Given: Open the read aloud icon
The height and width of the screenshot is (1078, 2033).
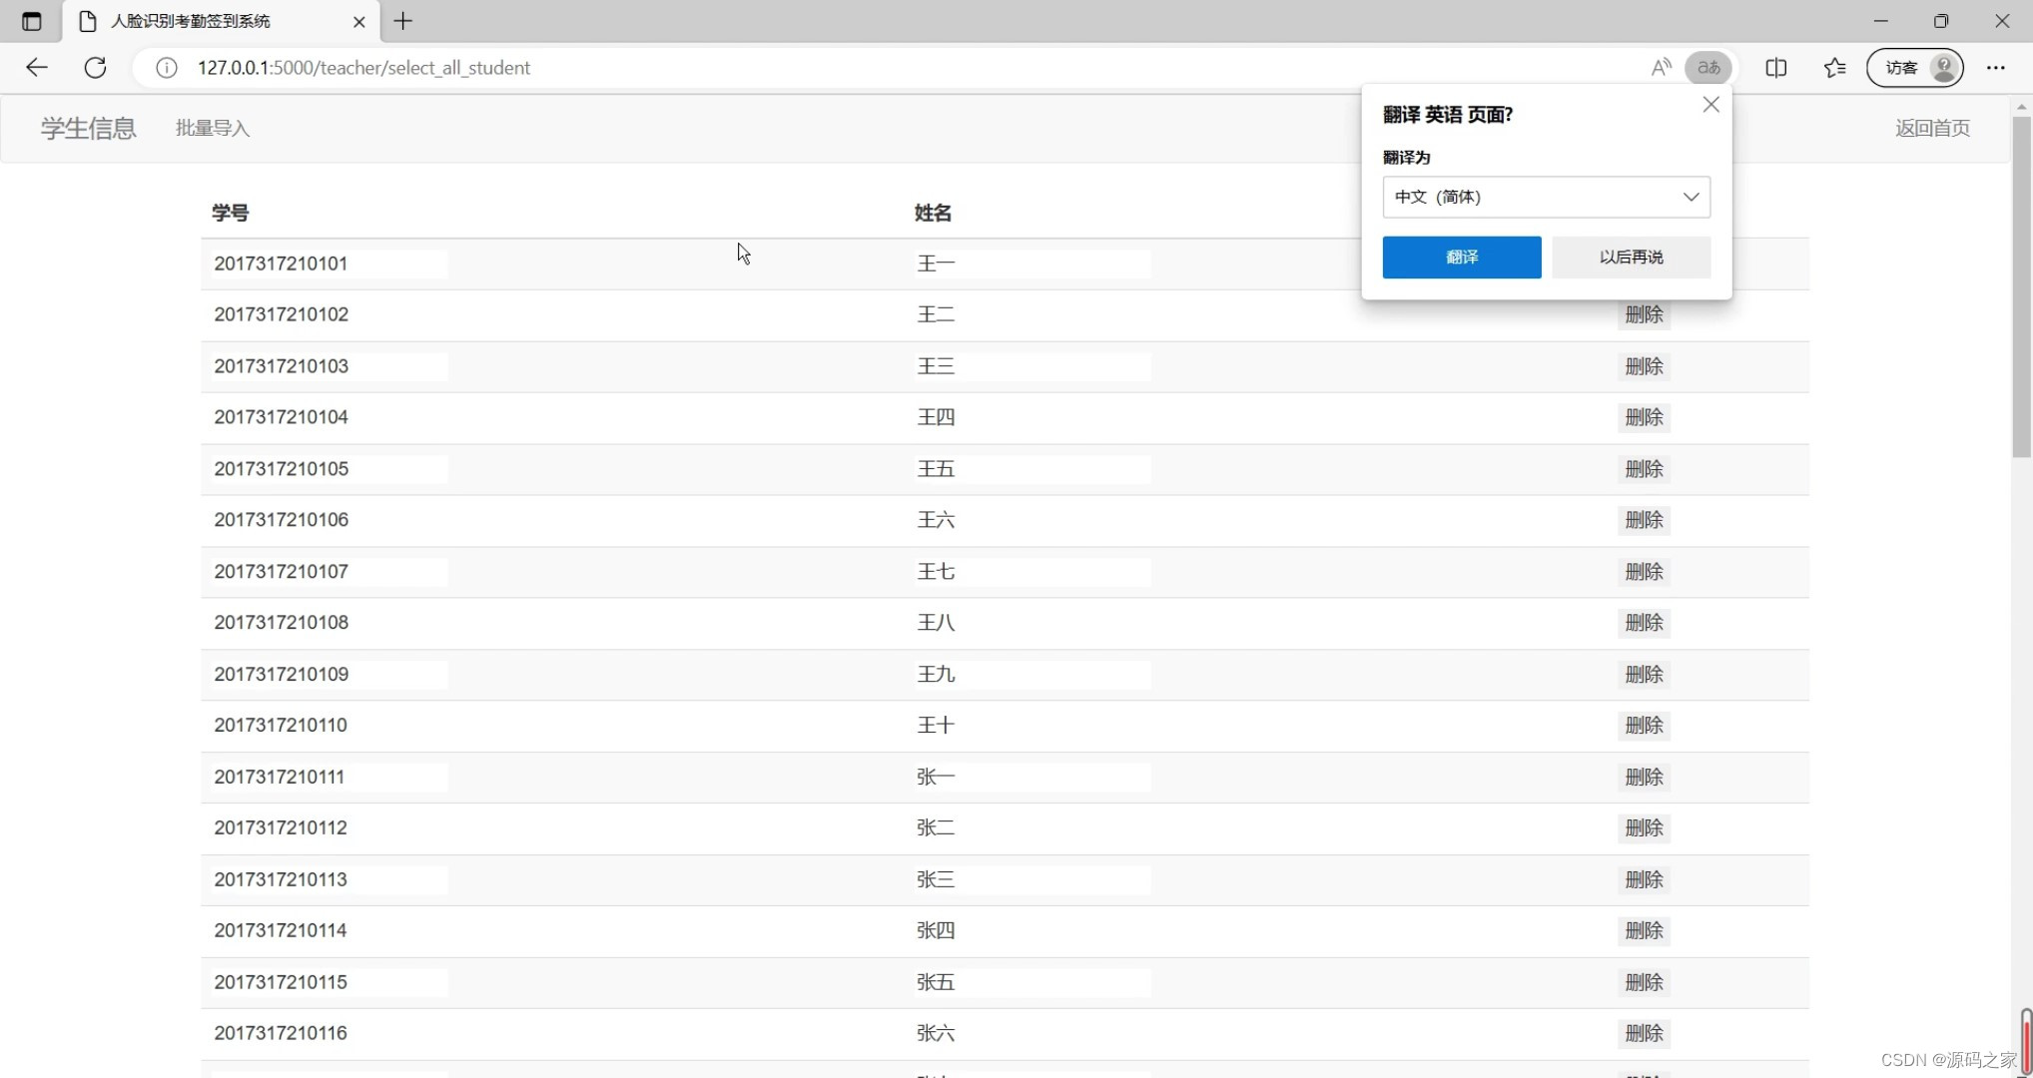Looking at the screenshot, I should pyautogui.click(x=1661, y=67).
